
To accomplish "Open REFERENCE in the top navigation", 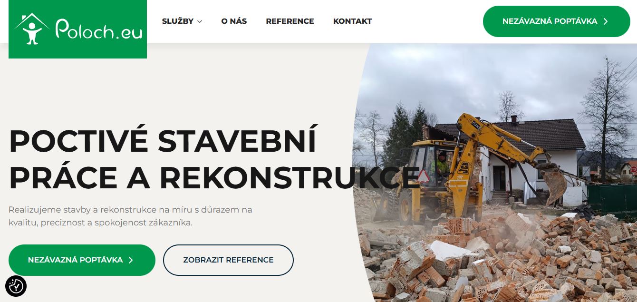I will tap(290, 21).
